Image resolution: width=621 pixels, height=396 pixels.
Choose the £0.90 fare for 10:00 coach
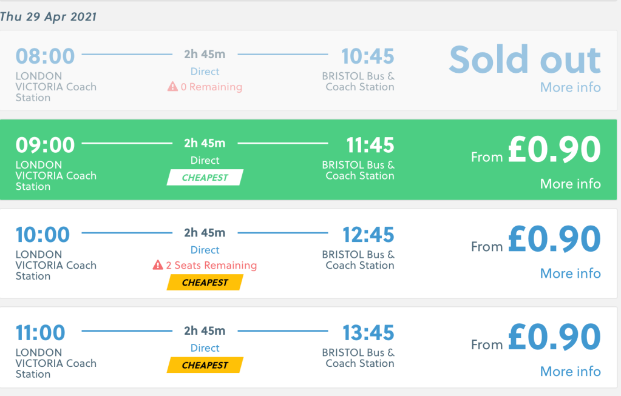(554, 240)
